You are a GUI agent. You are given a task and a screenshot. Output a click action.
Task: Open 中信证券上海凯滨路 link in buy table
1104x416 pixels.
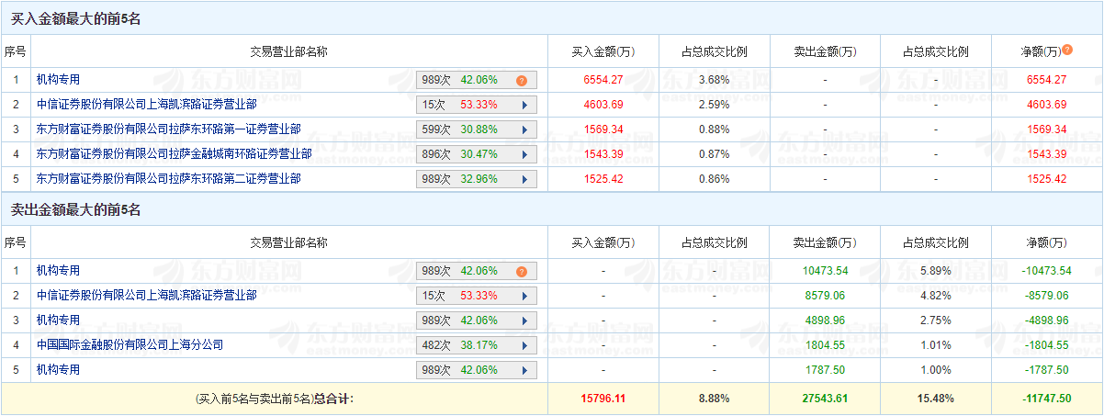point(146,105)
